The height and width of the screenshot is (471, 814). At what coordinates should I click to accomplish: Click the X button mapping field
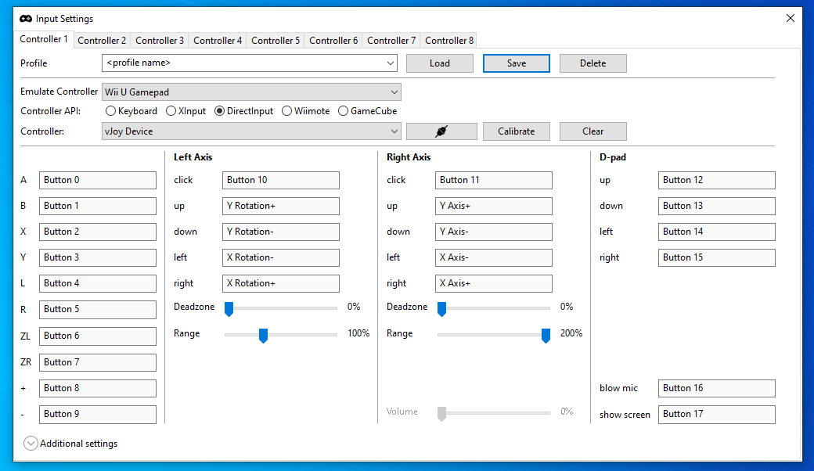click(x=98, y=232)
